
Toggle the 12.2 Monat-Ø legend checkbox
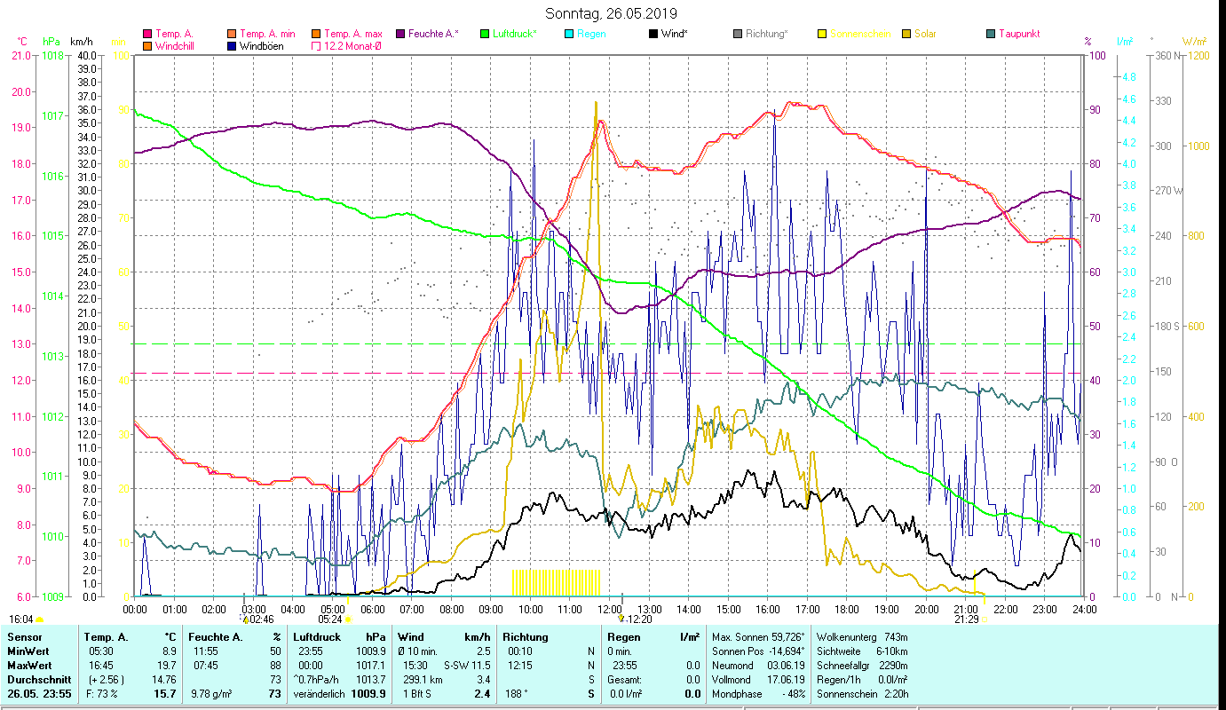tap(317, 46)
